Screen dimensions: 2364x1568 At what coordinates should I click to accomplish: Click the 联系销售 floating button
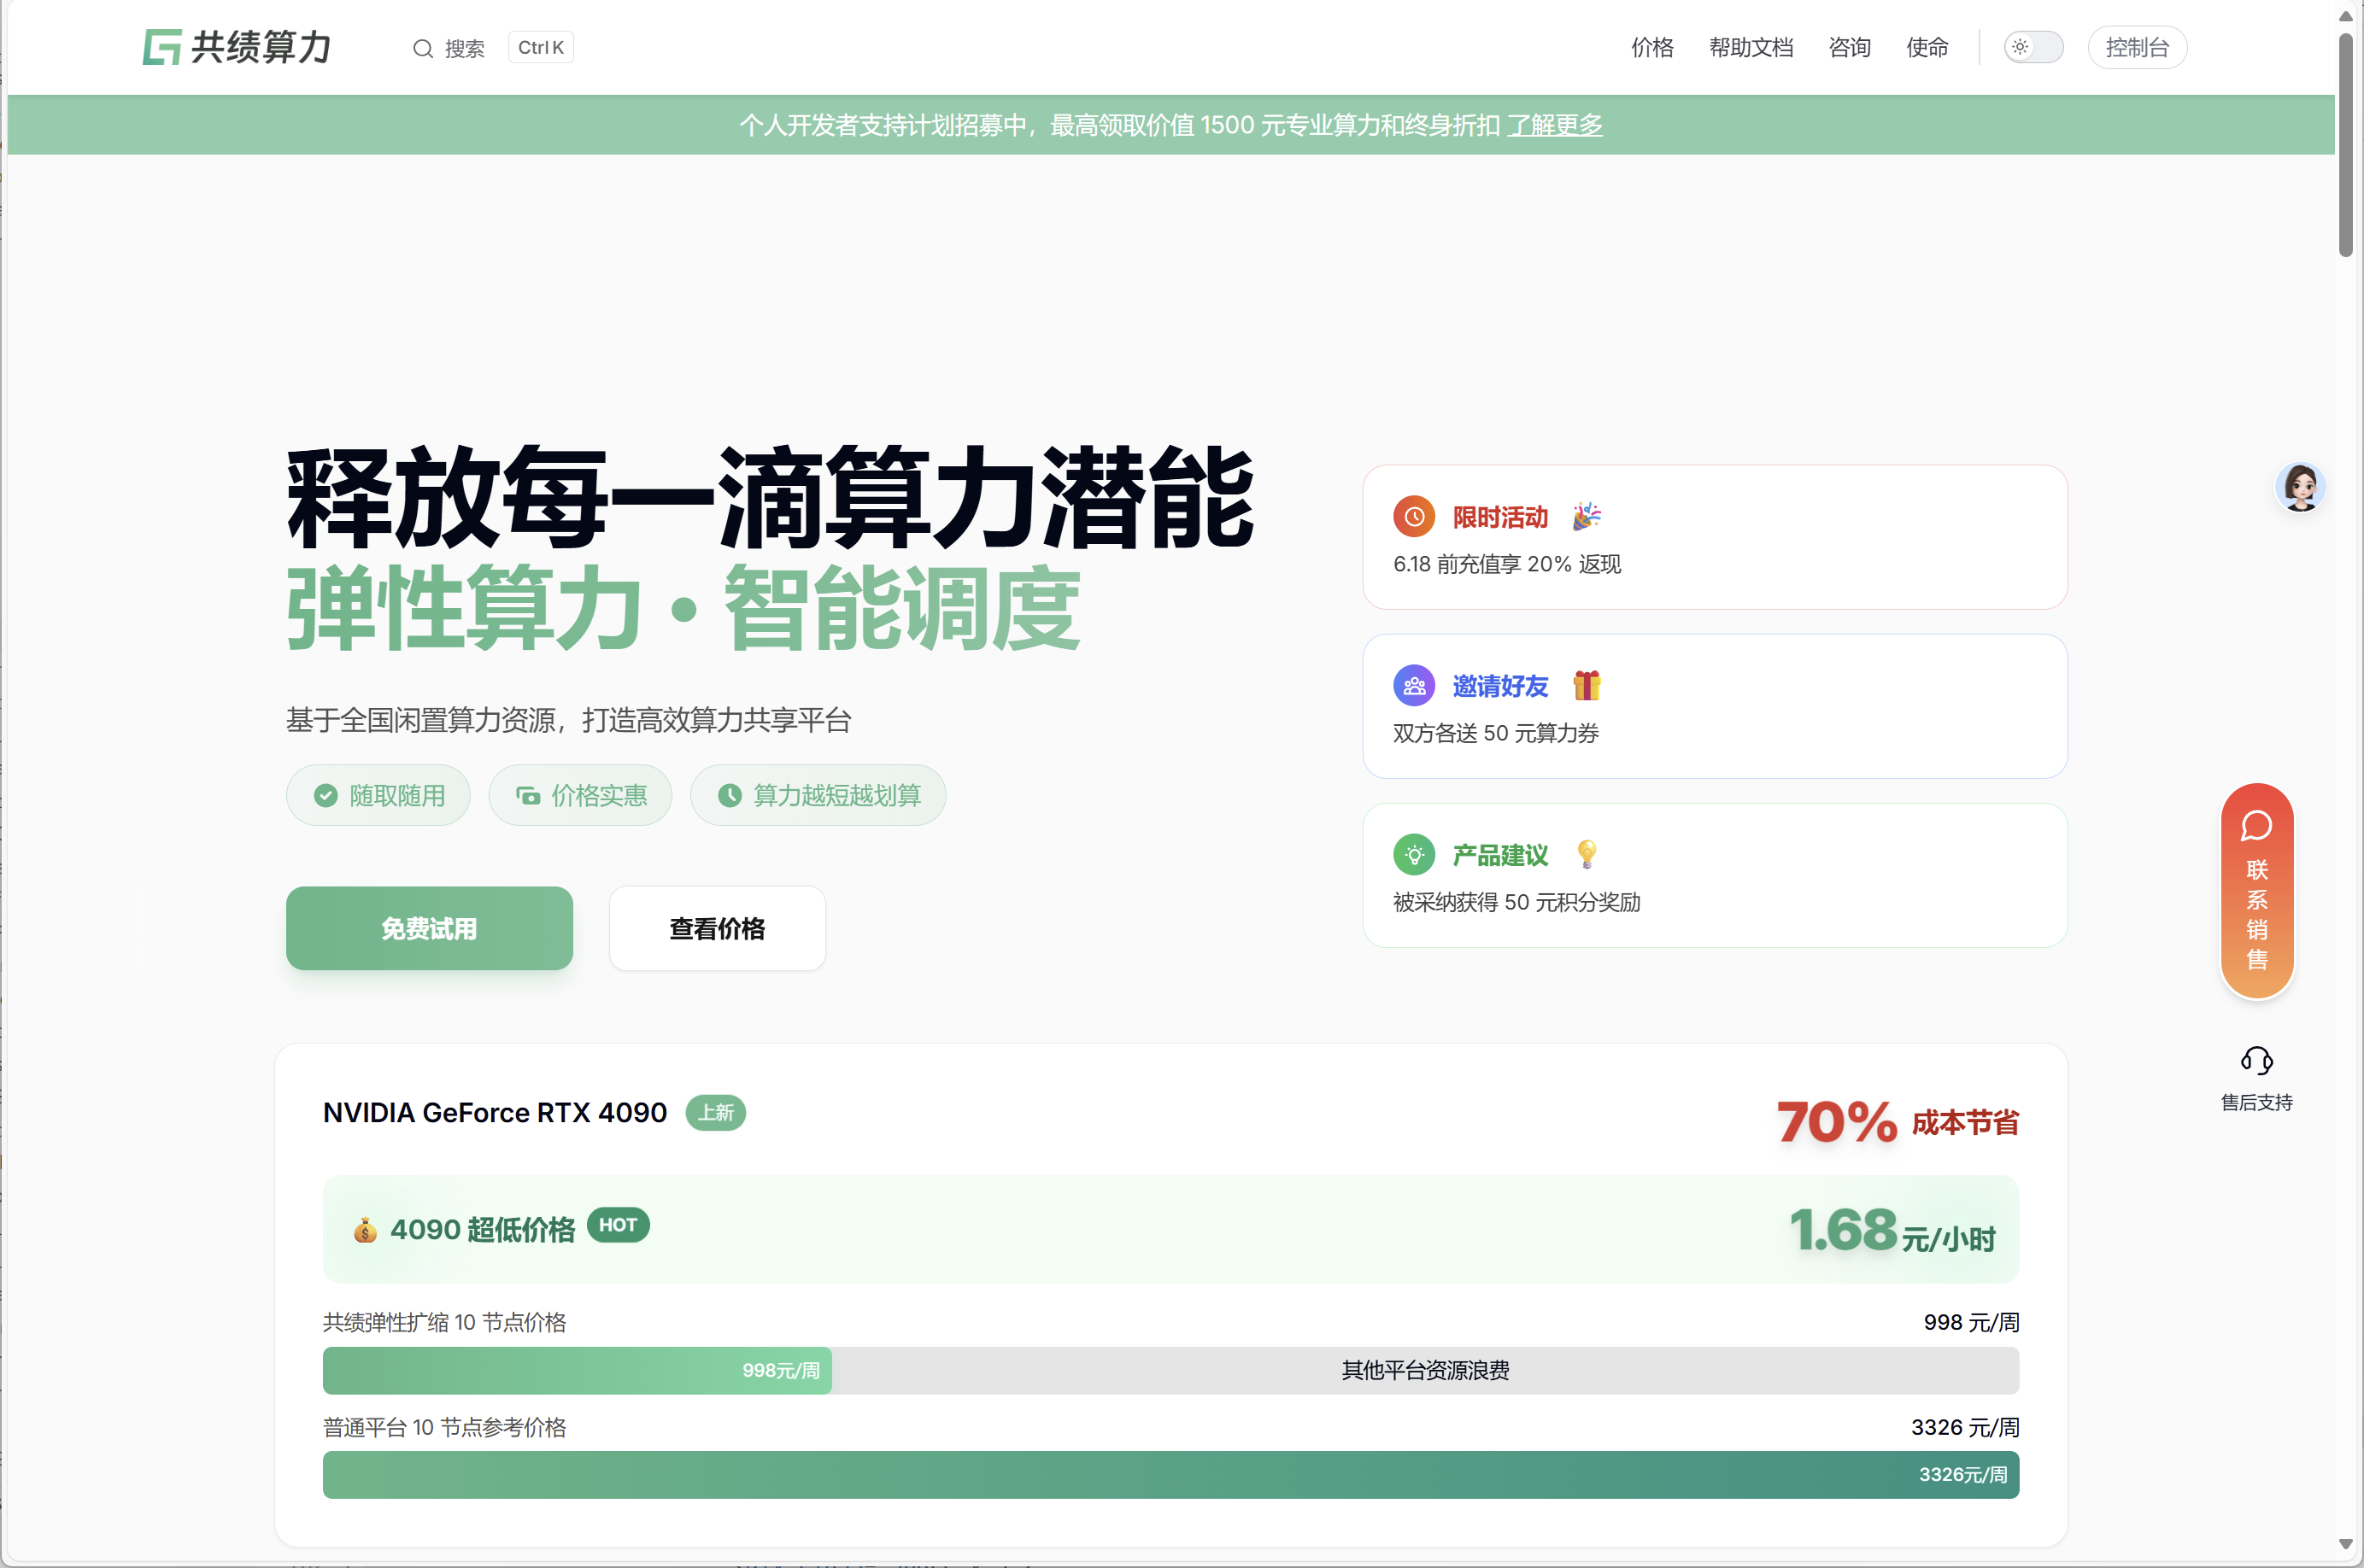[2256, 891]
